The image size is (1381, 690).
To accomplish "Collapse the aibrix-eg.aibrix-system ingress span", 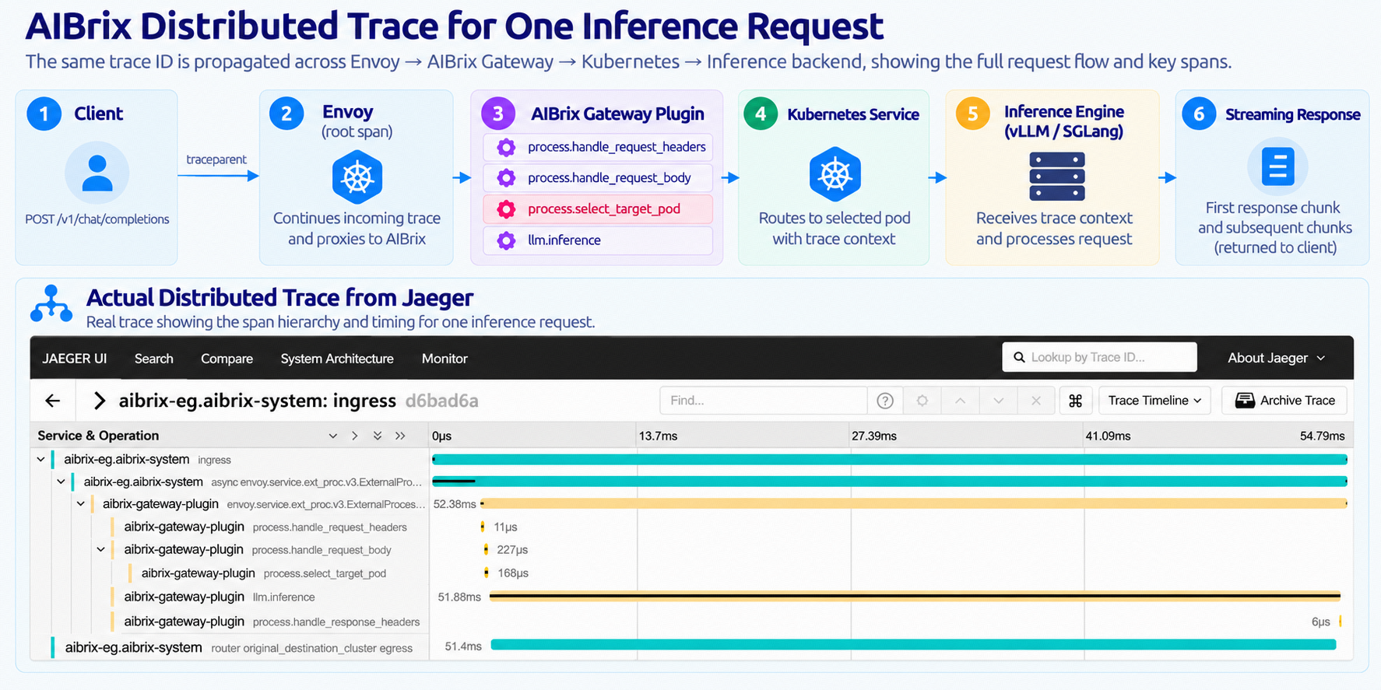I will coord(40,460).
